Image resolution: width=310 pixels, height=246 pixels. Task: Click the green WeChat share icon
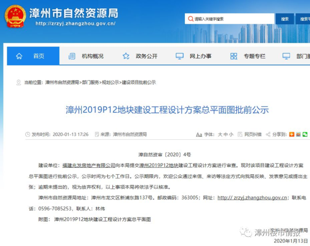coord(305,134)
